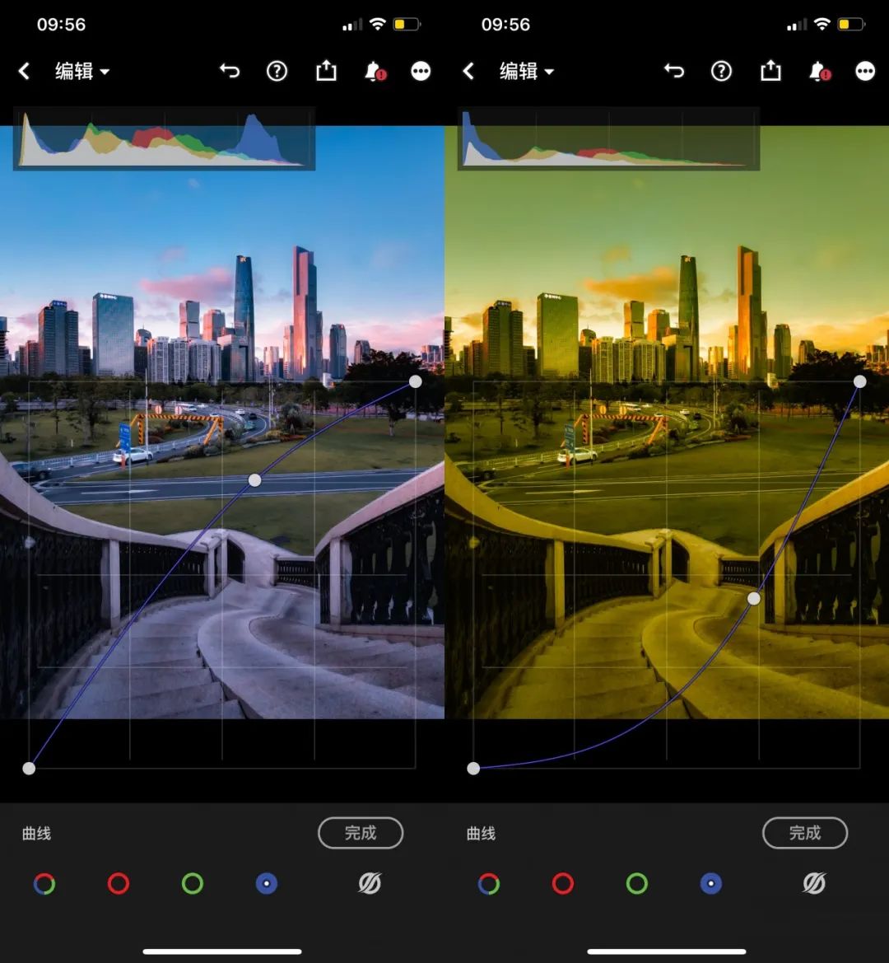Select red curve channel on right screen
889x963 pixels.
point(562,884)
